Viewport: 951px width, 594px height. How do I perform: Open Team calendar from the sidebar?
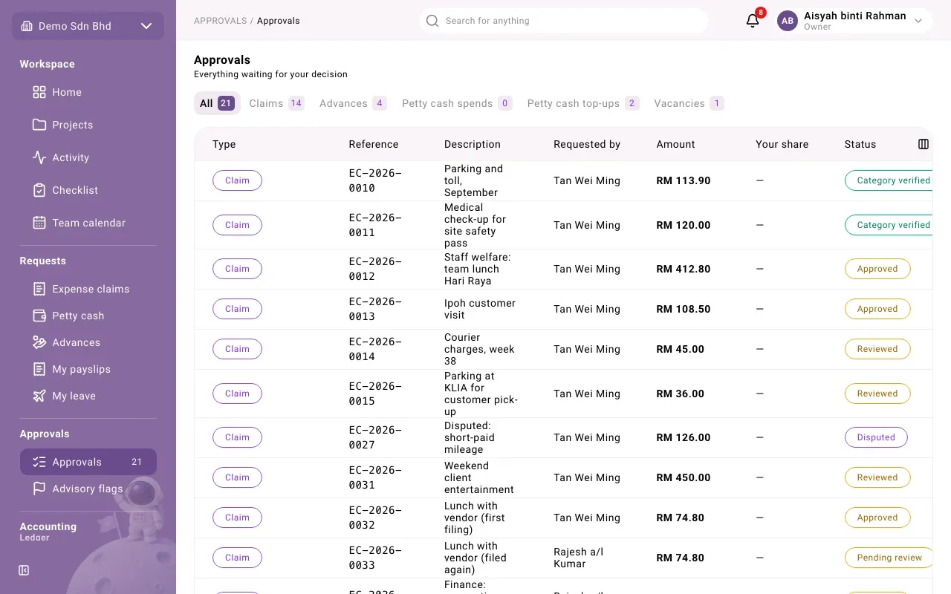click(x=88, y=223)
